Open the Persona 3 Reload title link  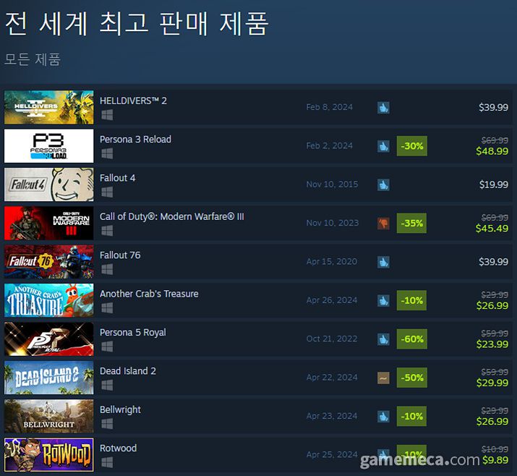pos(135,139)
